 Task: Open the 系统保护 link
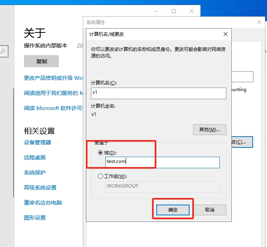pos(35,173)
